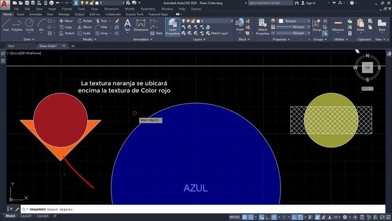Click the Base view tool
392x221 pixels.
click(382, 25)
